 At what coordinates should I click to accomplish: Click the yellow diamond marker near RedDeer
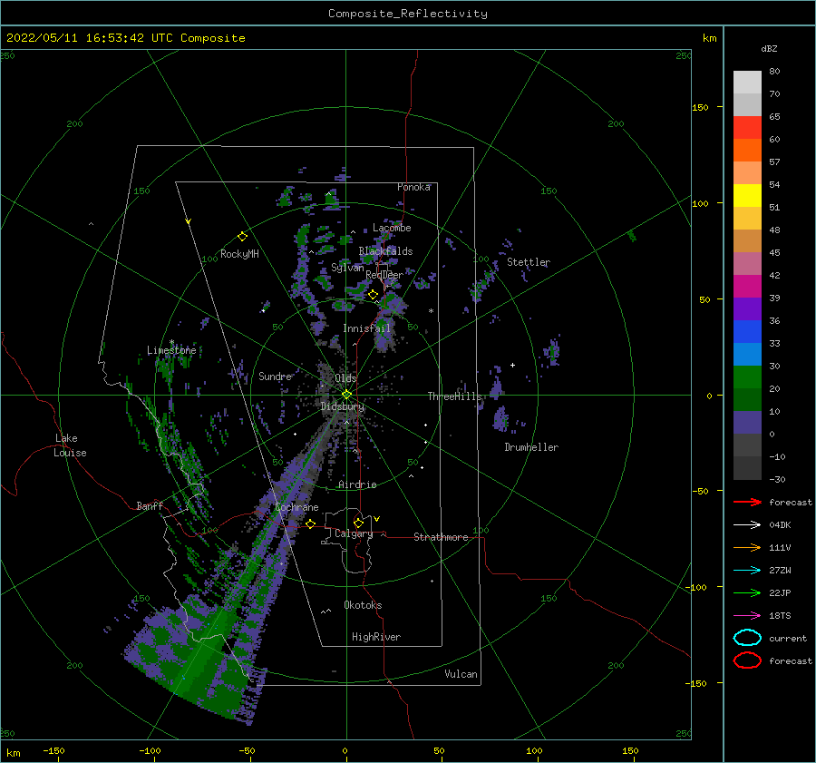tap(373, 295)
